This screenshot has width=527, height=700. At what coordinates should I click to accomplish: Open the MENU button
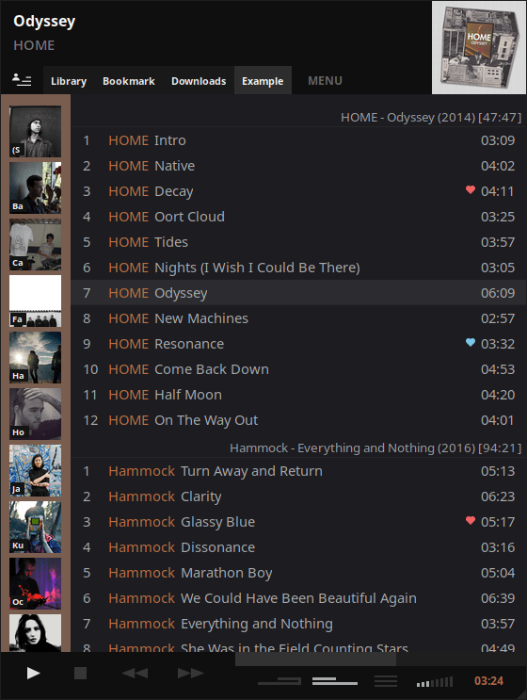(x=325, y=81)
